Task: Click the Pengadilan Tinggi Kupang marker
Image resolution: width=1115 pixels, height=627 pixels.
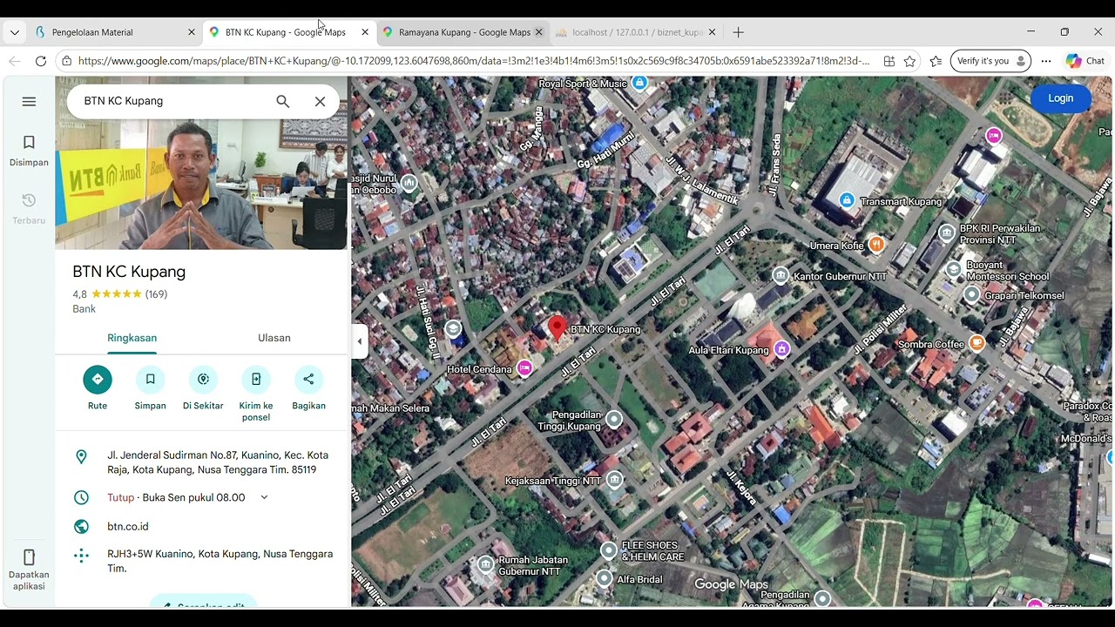Action: tap(614, 420)
